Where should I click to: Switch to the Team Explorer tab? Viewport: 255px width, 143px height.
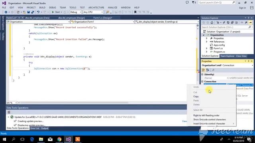click(227, 56)
